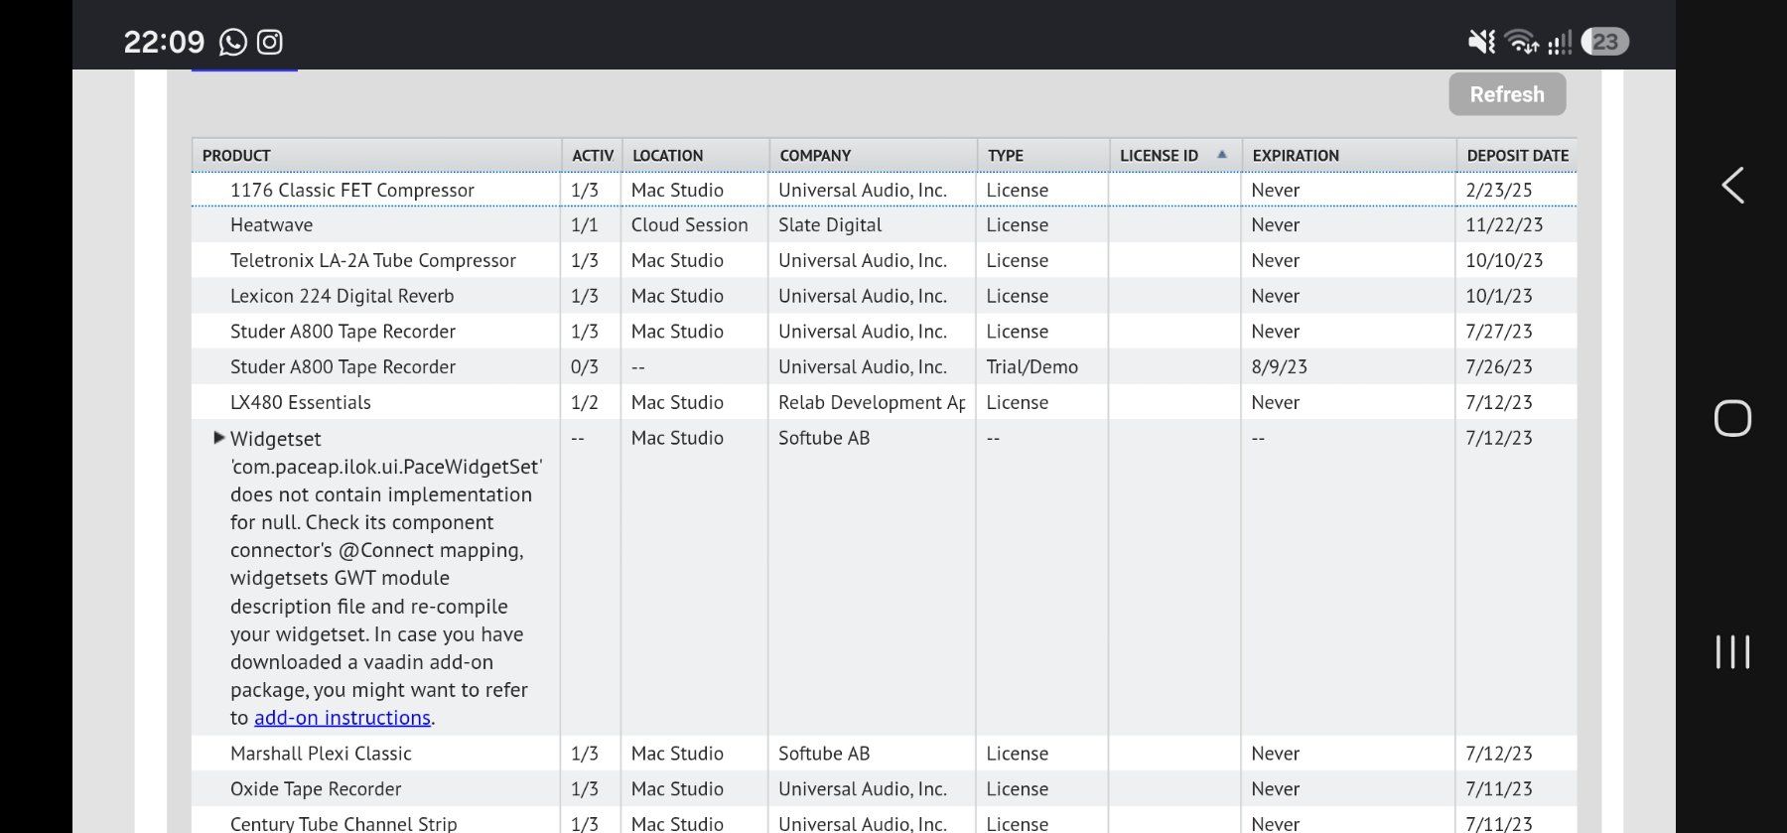The height and width of the screenshot is (833, 1787).
Task: Click Universal Audio, Inc. for Oxide Tape Recorder
Action: [863, 789]
